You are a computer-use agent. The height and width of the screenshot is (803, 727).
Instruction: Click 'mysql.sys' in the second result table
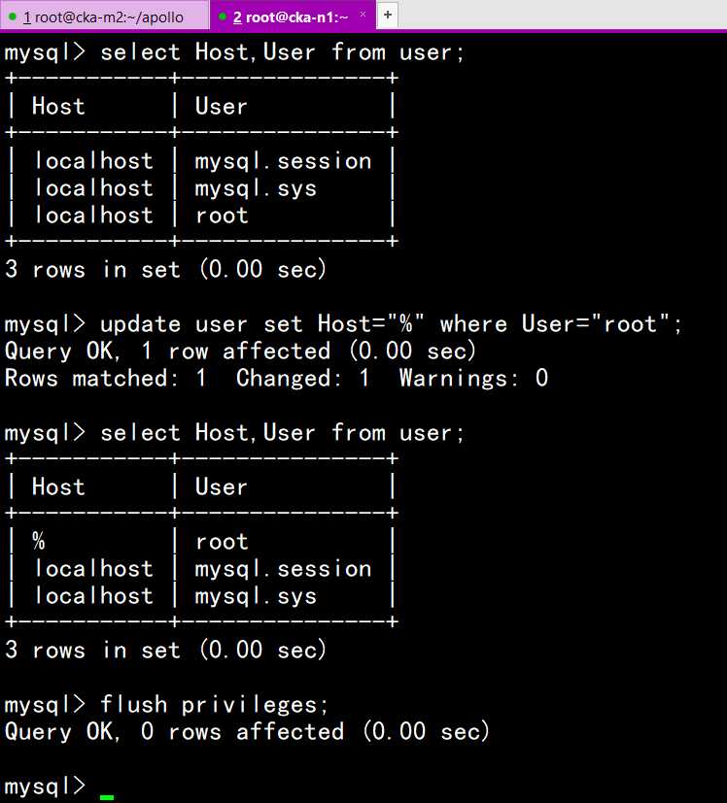click(x=256, y=596)
